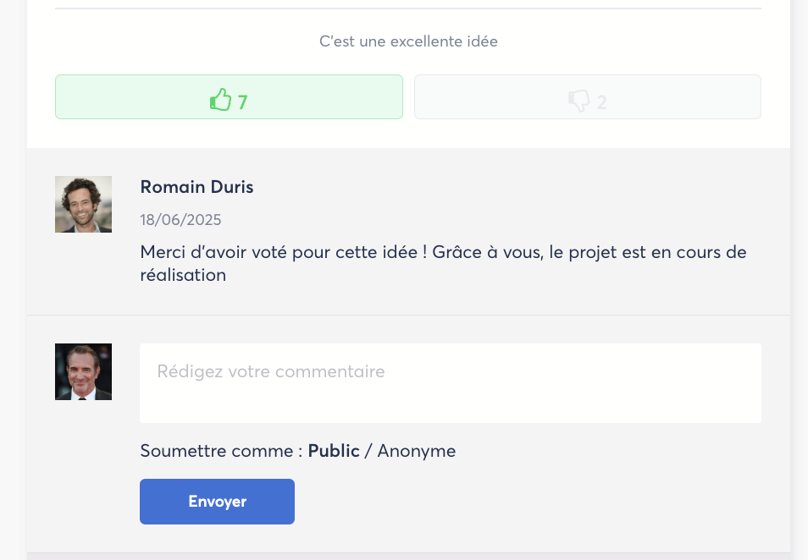Click the avatar beside the comment box
This screenshot has width=808, height=560.
83,371
